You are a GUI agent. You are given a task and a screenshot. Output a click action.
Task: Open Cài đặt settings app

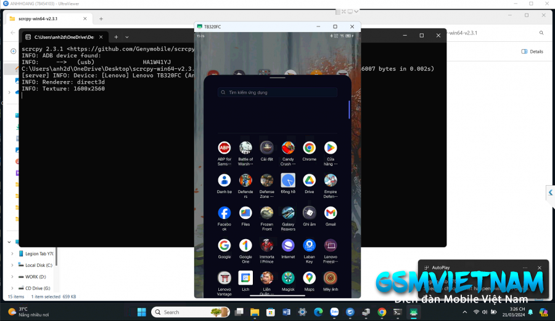click(266, 148)
